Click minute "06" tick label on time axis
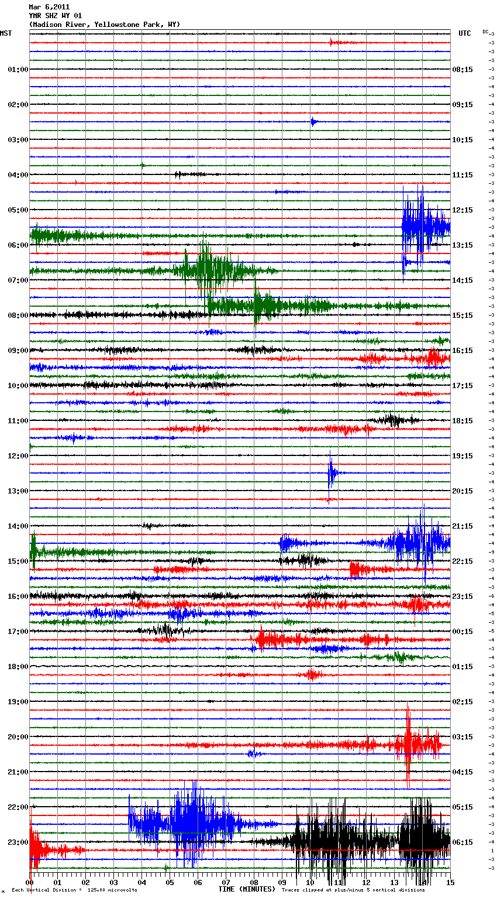 (198, 882)
